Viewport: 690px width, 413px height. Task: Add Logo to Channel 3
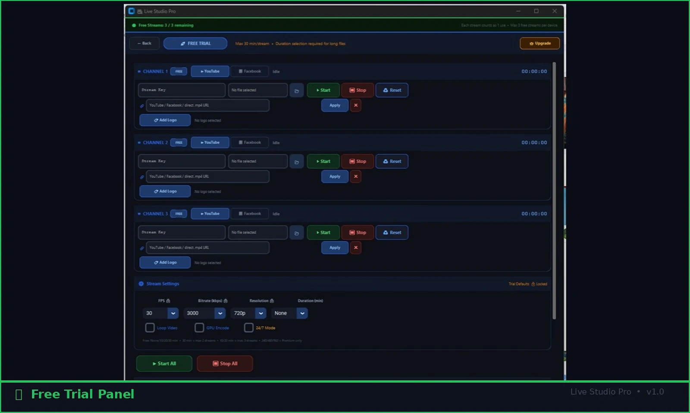pos(165,262)
